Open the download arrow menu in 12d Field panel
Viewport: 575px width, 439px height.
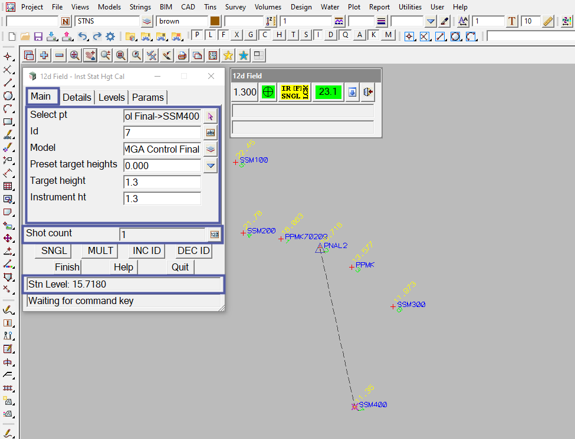click(x=351, y=92)
